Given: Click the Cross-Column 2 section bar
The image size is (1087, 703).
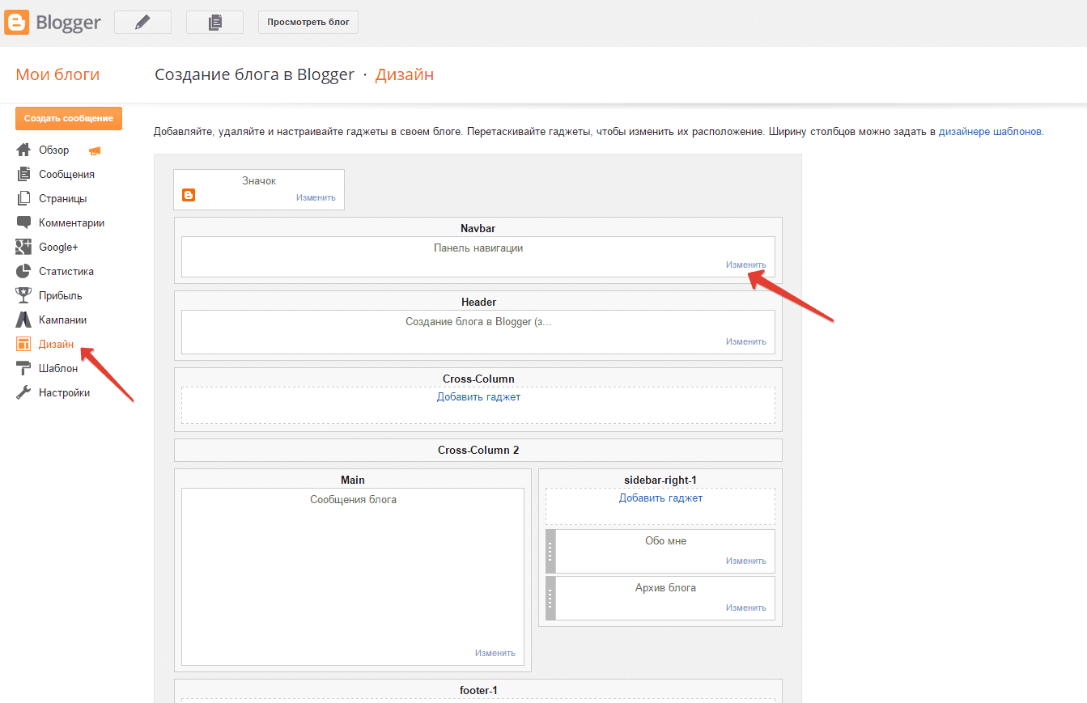Looking at the screenshot, I should pyautogui.click(x=478, y=450).
